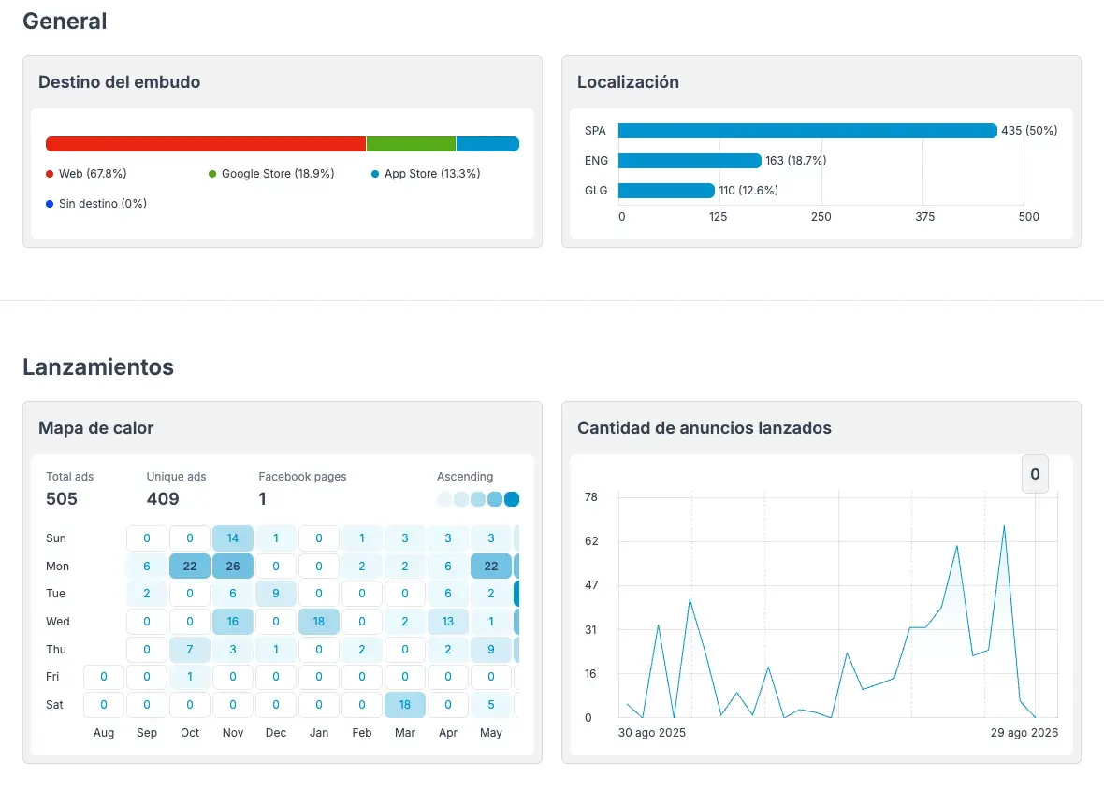Click the Localización card title
The width and height of the screenshot is (1104, 804).
pos(628,82)
